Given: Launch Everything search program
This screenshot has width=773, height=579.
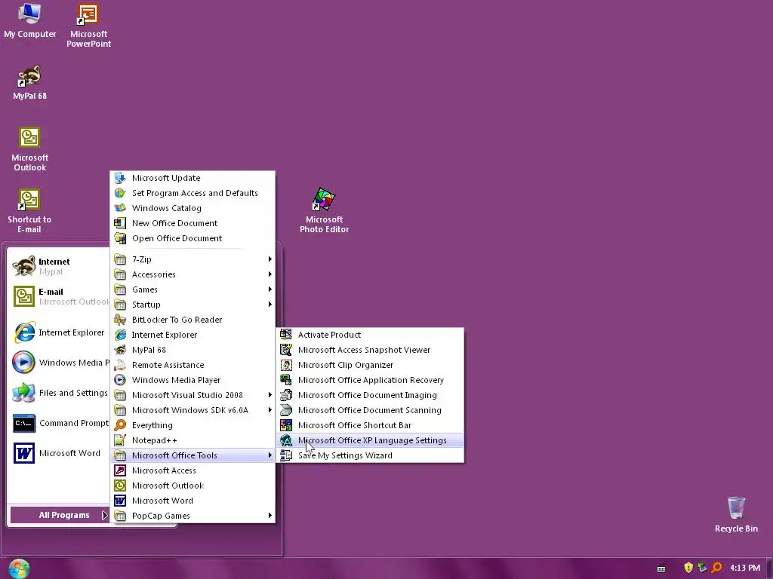Looking at the screenshot, I should [x=192, y=425].
